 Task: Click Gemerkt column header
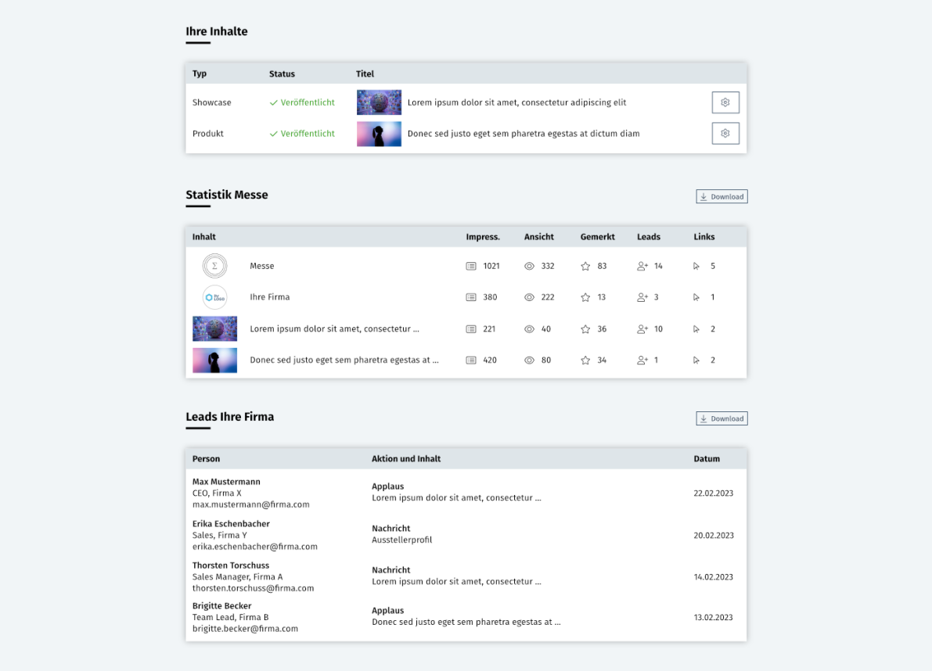597,236
